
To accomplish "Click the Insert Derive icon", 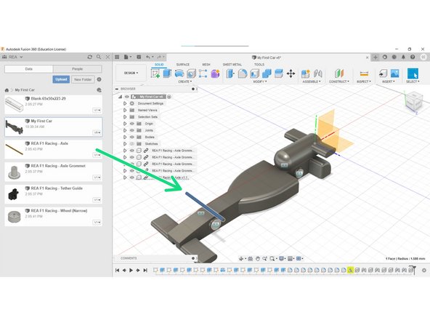I will 383,73.
